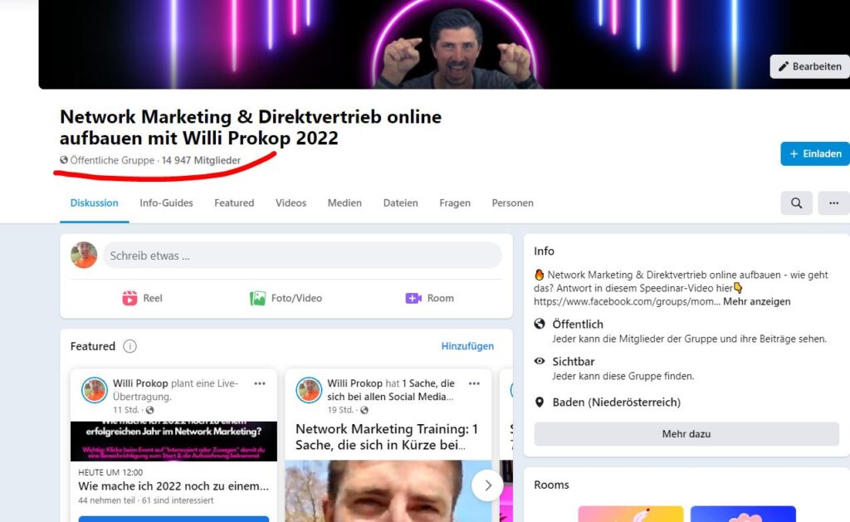Open the Medien tab
This screenshot has width=850, height=522.
click(x=344, y=203)
